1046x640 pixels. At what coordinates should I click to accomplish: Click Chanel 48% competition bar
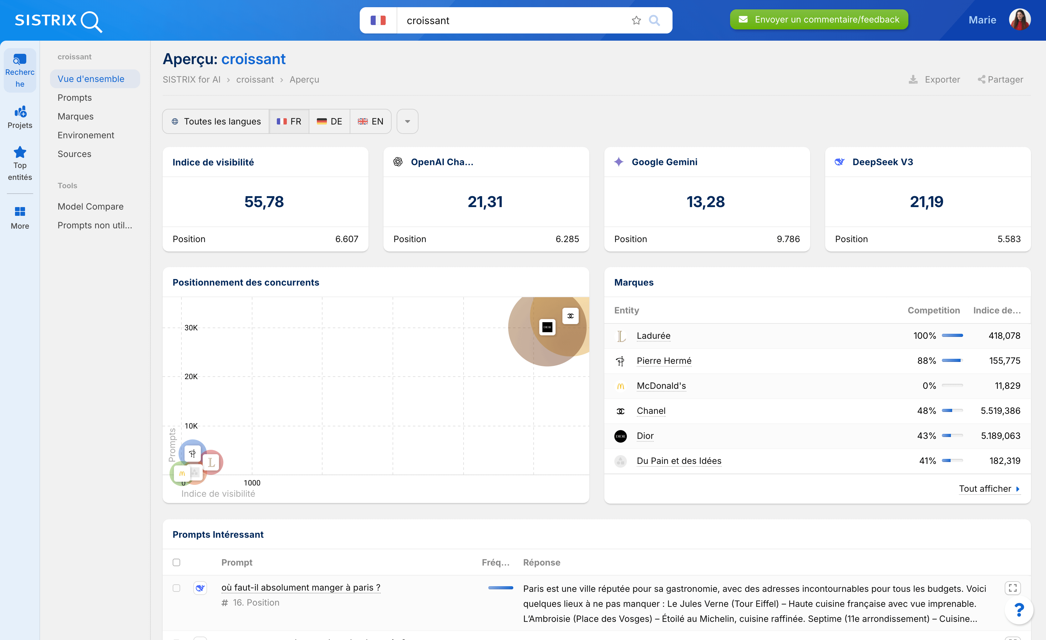[952, 411]
